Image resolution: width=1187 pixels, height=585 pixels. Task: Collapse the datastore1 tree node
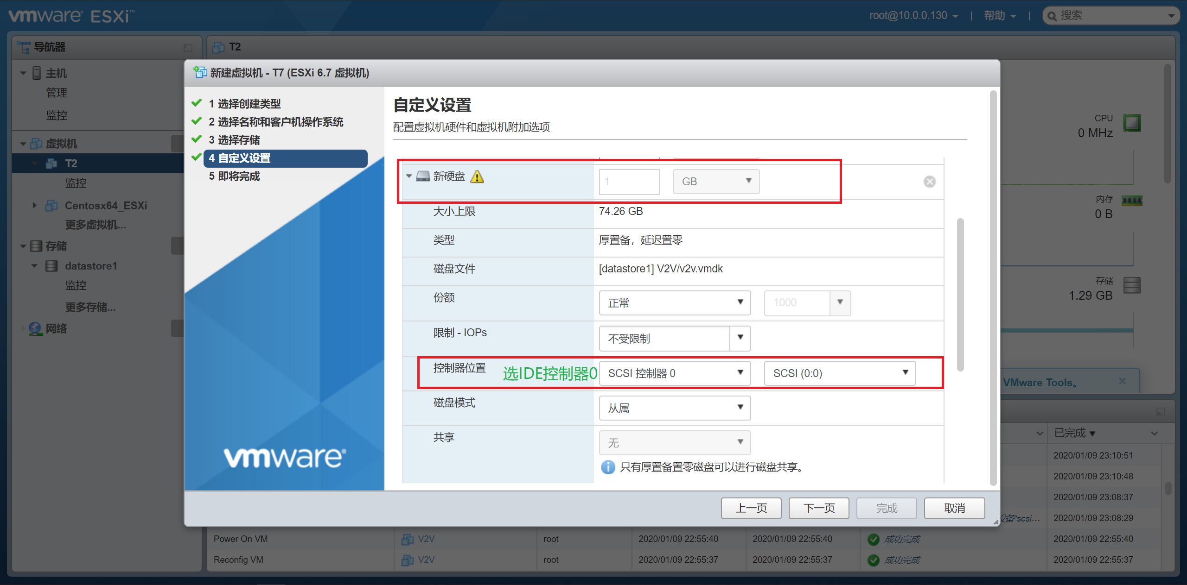click(34, 266)
